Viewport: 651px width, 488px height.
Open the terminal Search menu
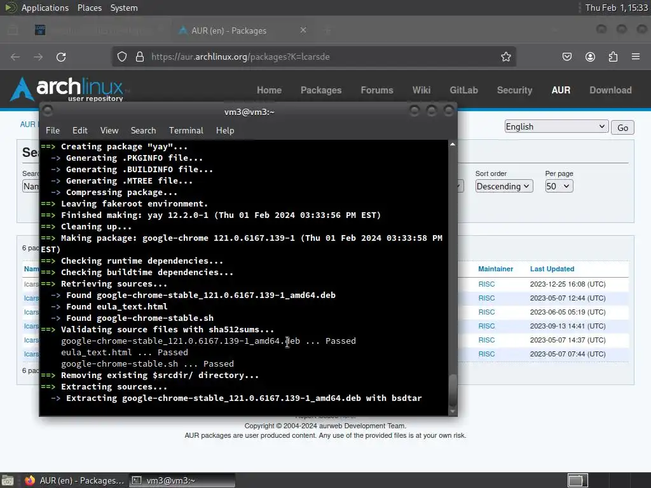[x=143, y=130]
